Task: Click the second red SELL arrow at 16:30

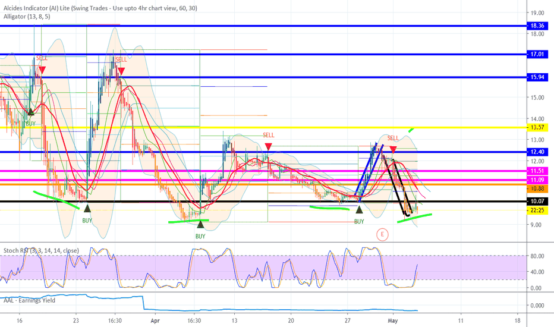Action: click(121, 72)
